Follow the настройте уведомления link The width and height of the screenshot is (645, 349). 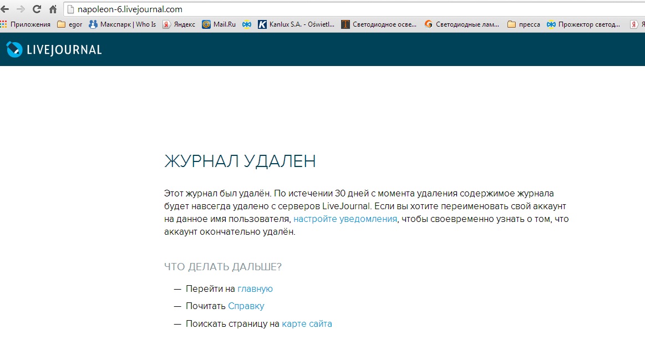(x=345, y=219)
